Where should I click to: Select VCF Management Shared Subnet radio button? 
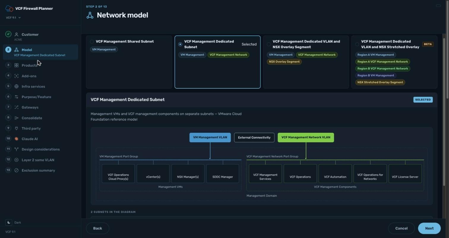(x=92, y=41)
